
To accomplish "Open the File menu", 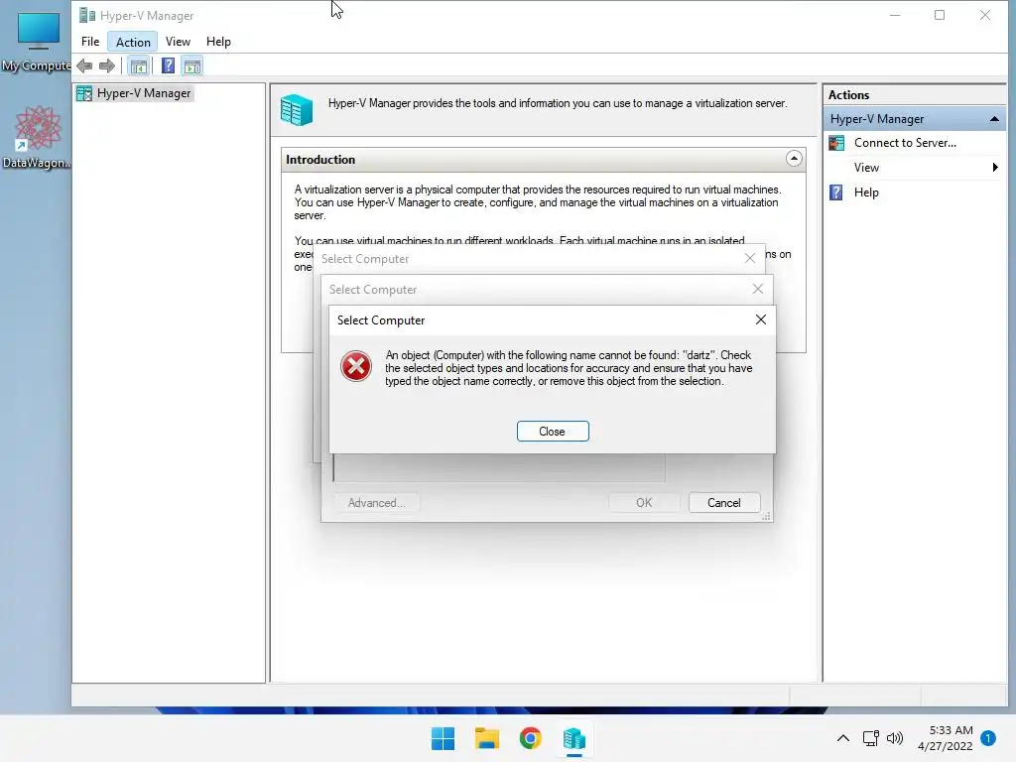I will 90,42.
